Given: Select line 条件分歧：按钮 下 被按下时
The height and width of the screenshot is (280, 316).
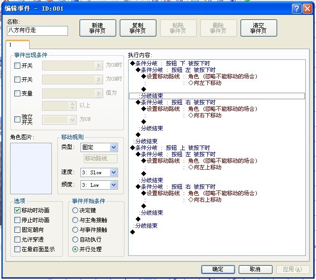Looking at the screenshot, I should (x=217, y=64).
